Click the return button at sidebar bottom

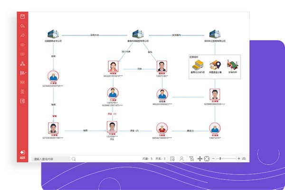(22, 155)
